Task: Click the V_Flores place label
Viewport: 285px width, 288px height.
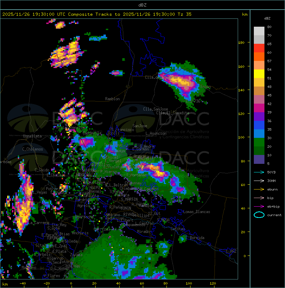Action: 52,276
